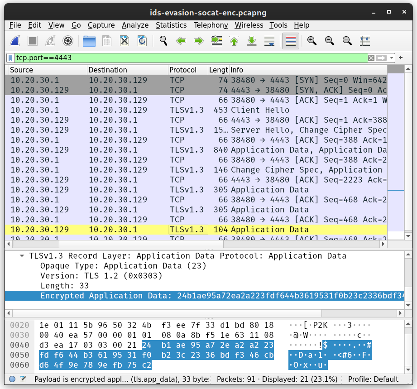Go back with the green left arrow
The height and width of the screenshot is (389, 417).
point(181,41)
